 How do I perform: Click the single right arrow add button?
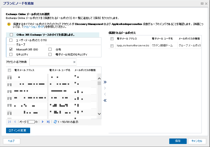pyautogui.click(x=105, y=88)
